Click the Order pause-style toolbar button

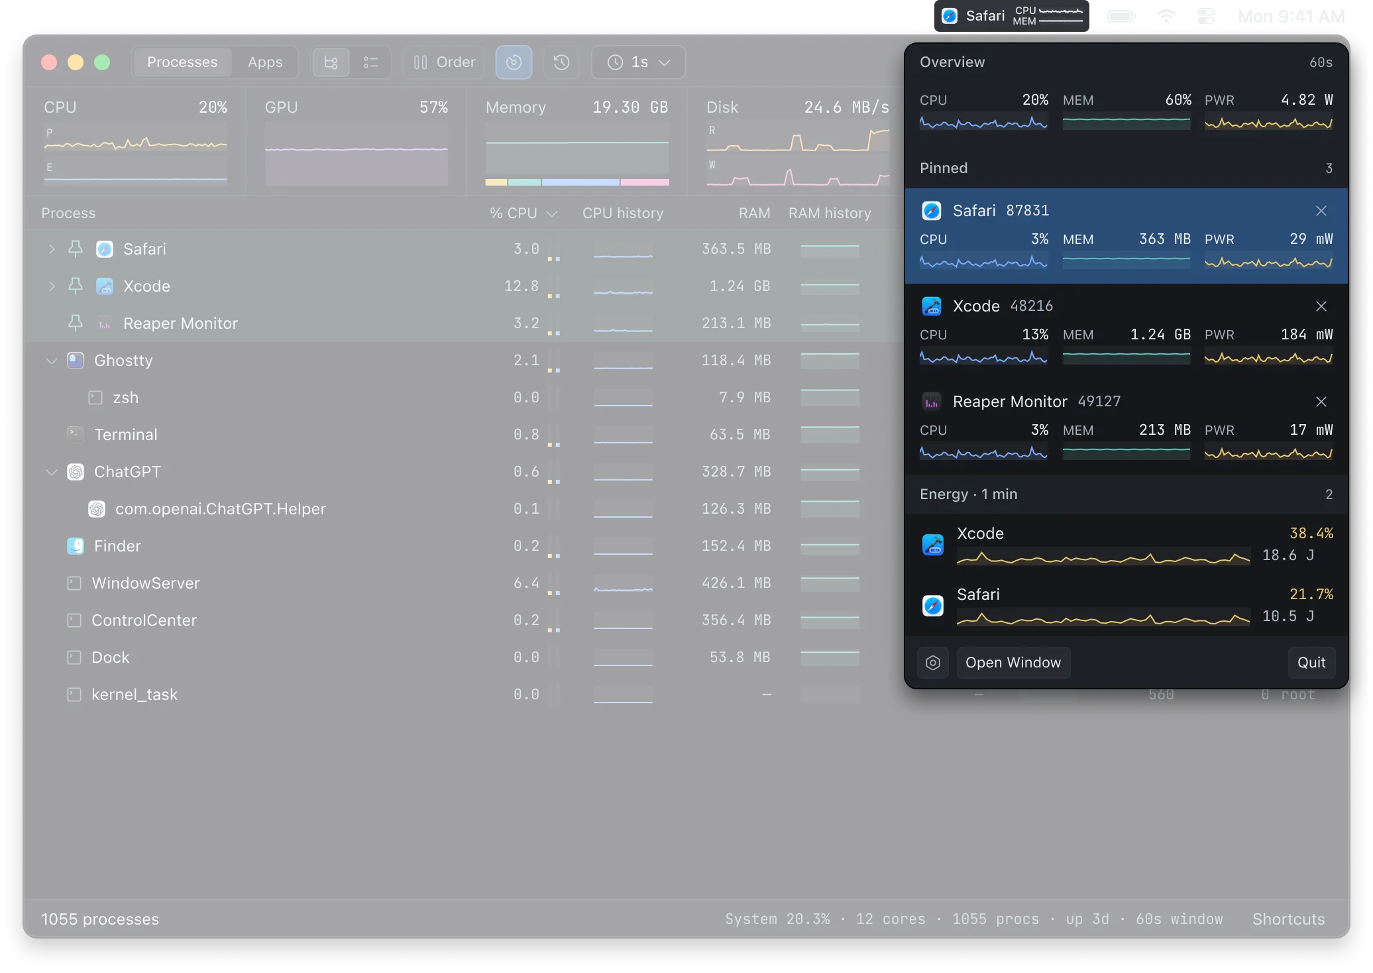pos(444,62)
